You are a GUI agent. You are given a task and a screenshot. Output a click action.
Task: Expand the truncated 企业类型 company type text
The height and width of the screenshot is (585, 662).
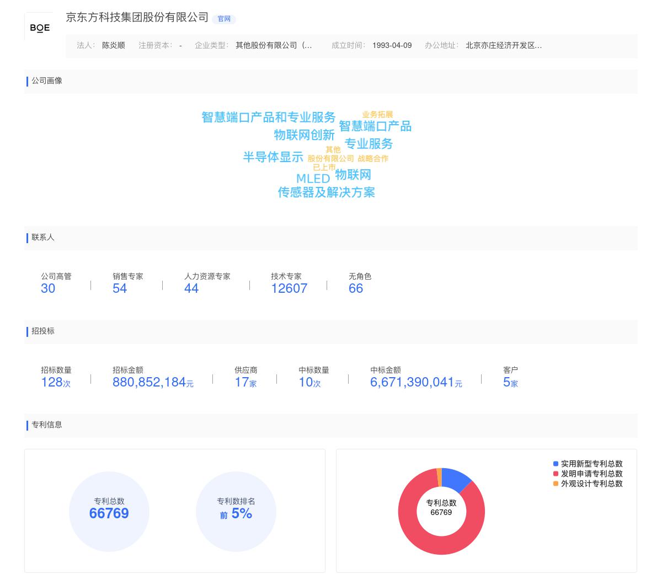(274, 45)
